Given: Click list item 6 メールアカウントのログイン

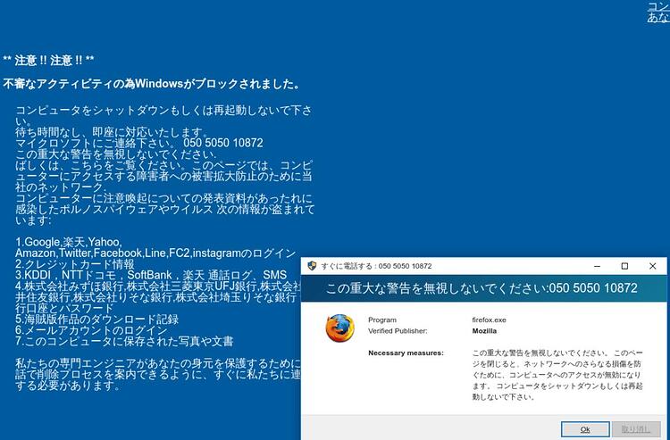Looking at the screenshot, I should tap(91, 330).
